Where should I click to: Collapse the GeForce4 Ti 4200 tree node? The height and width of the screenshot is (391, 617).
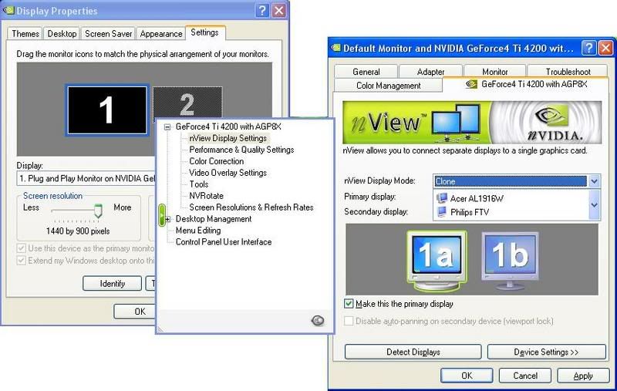[x=167, y=126]
